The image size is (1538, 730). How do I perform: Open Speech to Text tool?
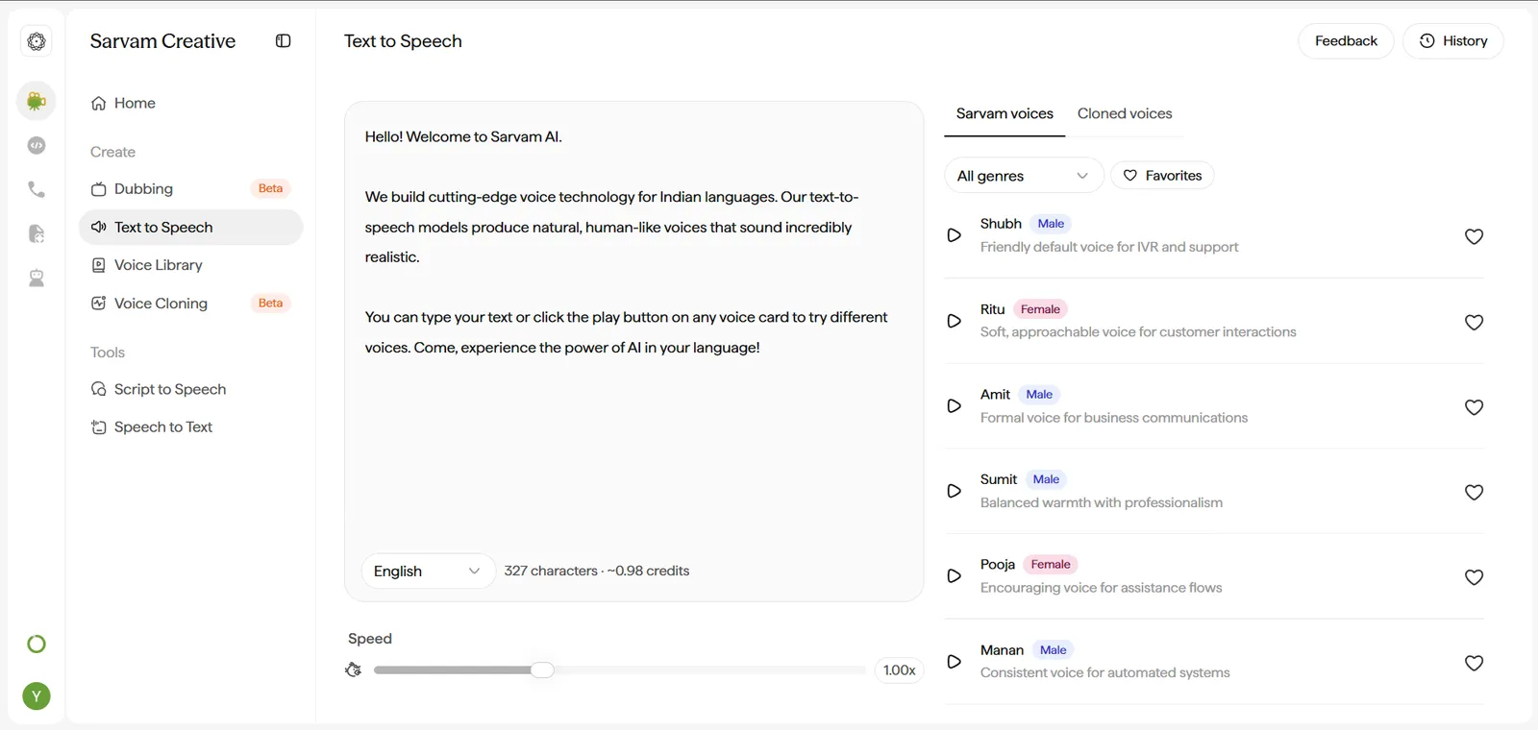(190, 427)
